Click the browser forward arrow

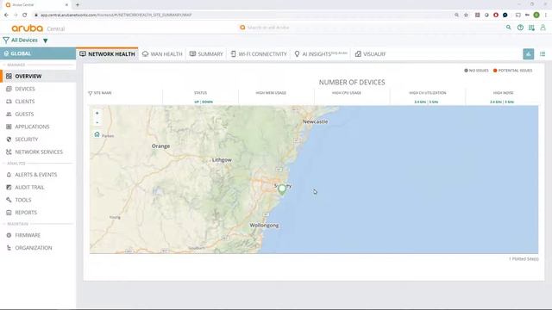(x=16, y=15)
